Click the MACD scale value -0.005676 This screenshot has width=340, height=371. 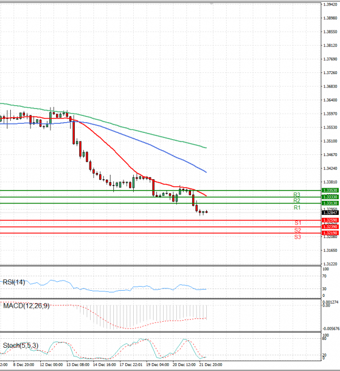tap(331, 329)
